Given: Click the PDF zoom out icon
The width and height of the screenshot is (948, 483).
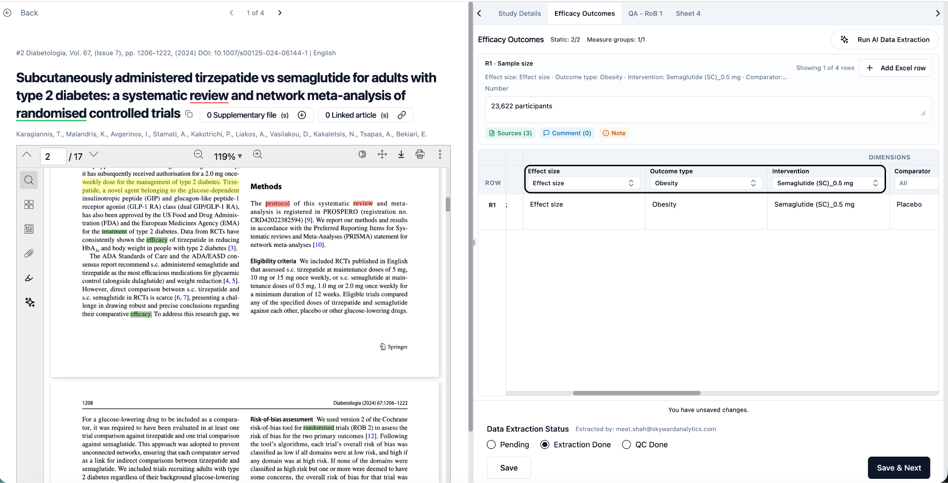Looking at the screenshot, I should coord(199,155).
